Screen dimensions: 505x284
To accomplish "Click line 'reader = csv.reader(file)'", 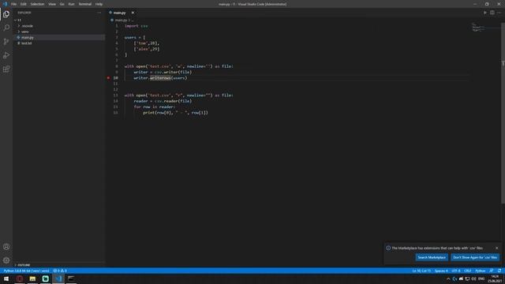I will pyautogui.click(x=163, y=101).
